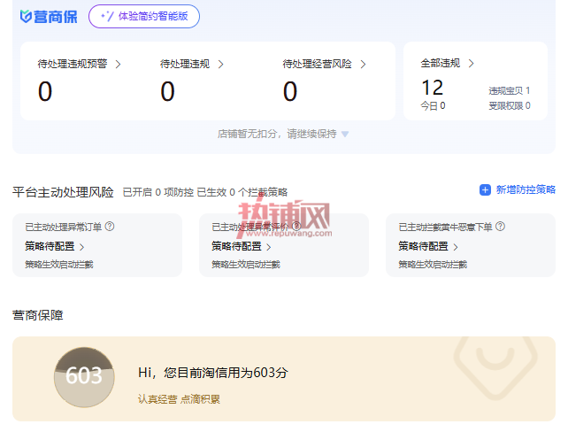
Task: Click the shield watermark on credit banner
Action: coord(495,366)
